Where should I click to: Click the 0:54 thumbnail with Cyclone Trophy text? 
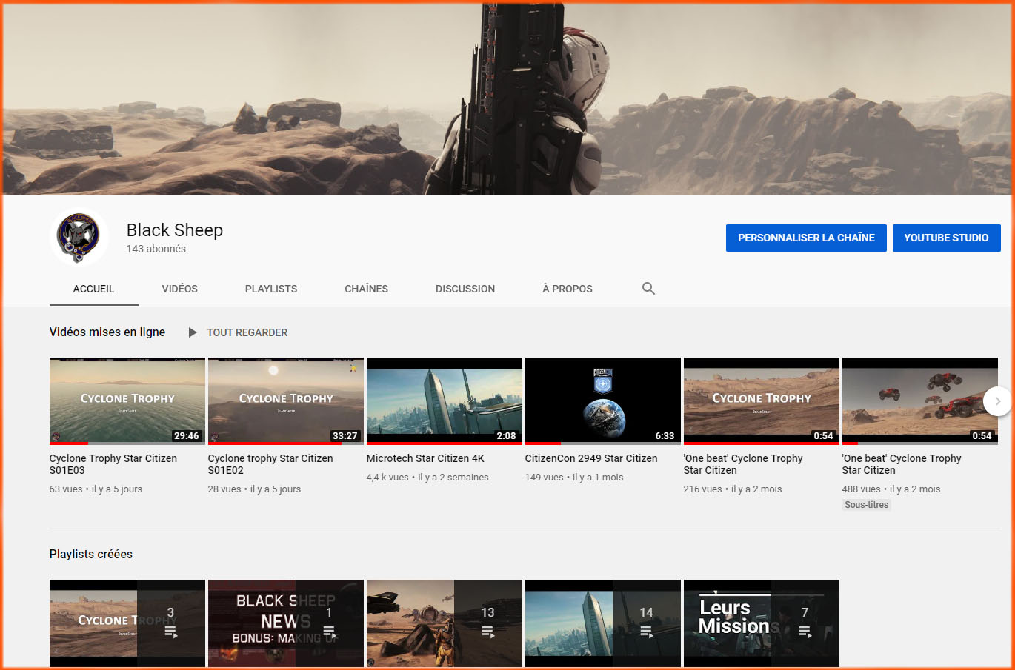pos(762,401)
